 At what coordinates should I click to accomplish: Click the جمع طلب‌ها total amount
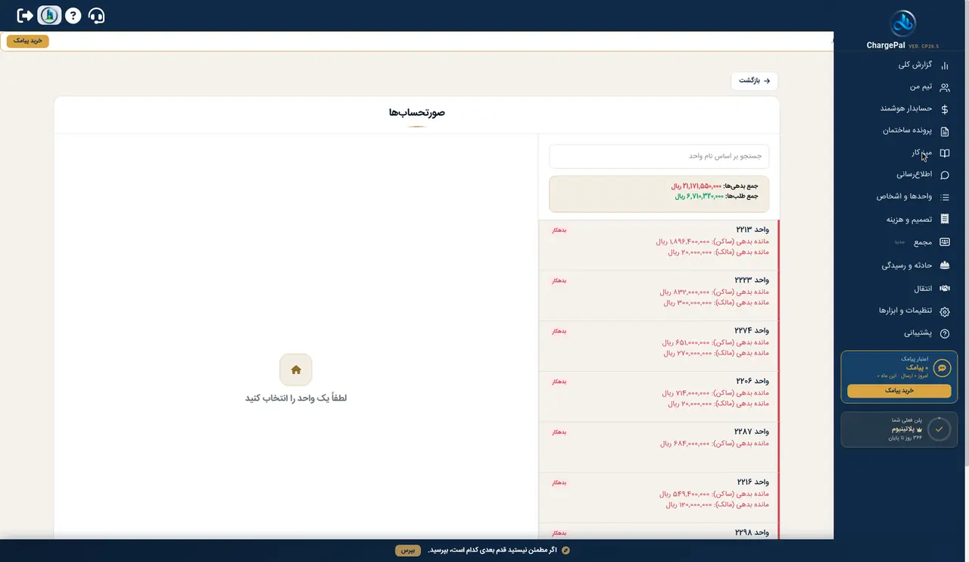(x=699, y=196)
